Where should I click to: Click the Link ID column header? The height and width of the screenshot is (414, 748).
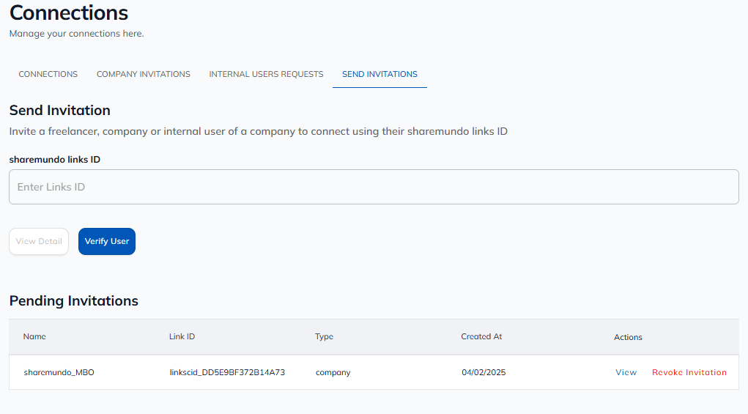(x=182, y=336)
